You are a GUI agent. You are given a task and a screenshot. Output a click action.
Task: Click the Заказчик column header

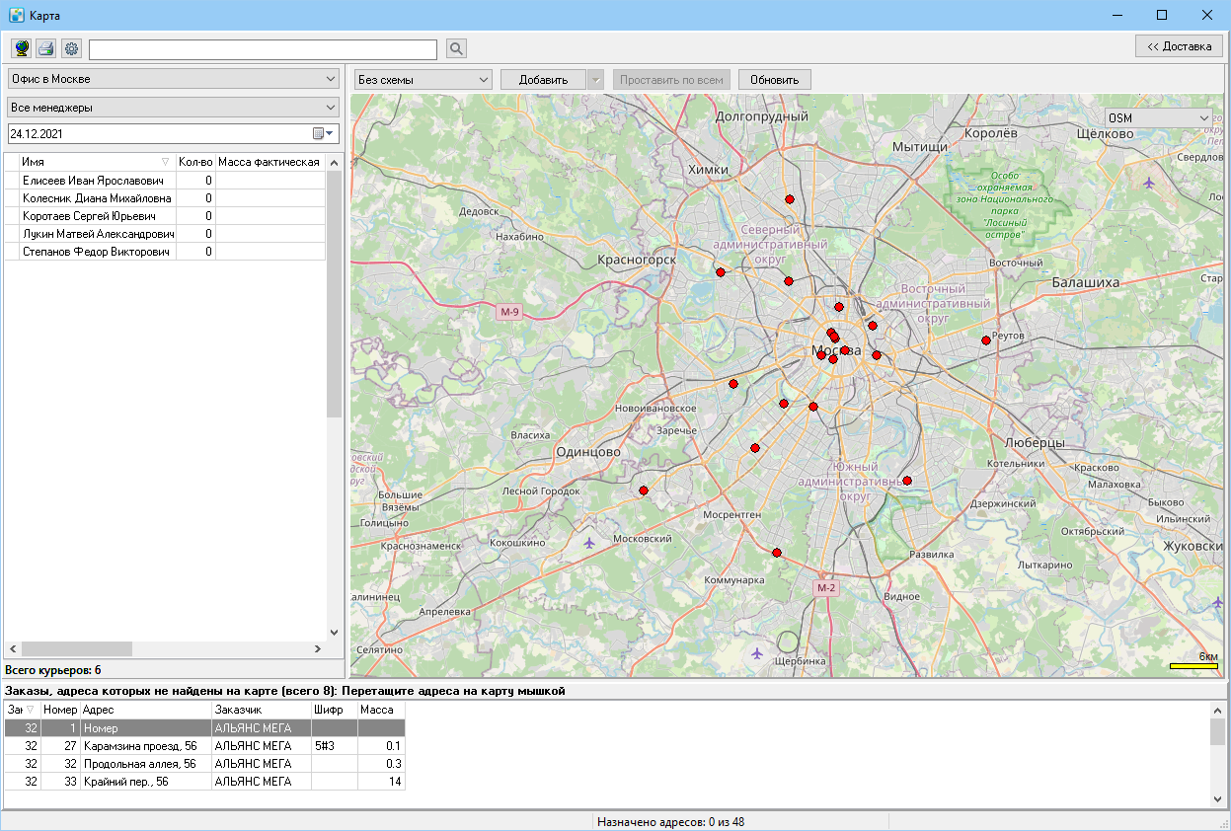coord(262,710)
